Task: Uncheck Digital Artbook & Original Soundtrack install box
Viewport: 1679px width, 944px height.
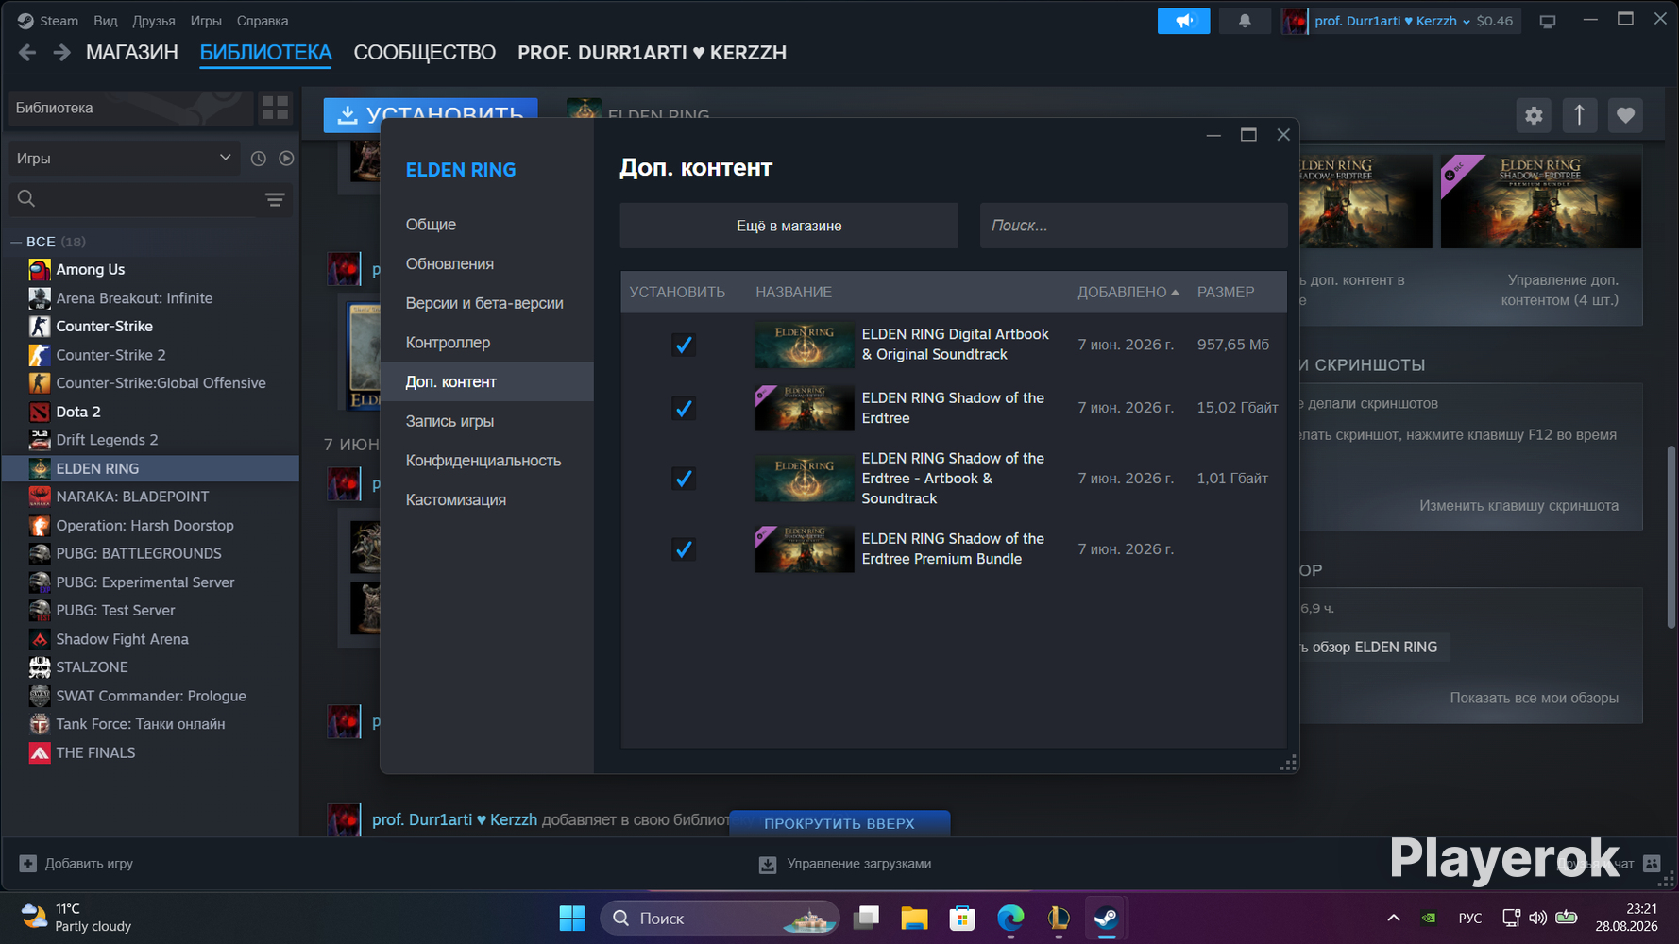Action: [x=684, y=345]
